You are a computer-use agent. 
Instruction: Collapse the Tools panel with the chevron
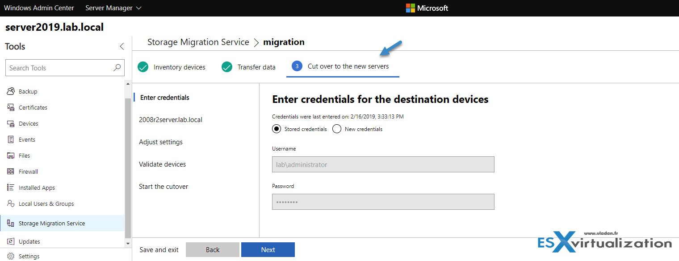[122, 46]
